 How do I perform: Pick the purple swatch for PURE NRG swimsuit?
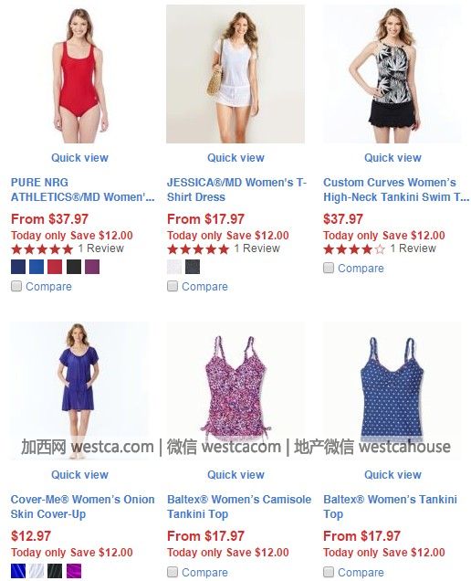coord(92,267)
